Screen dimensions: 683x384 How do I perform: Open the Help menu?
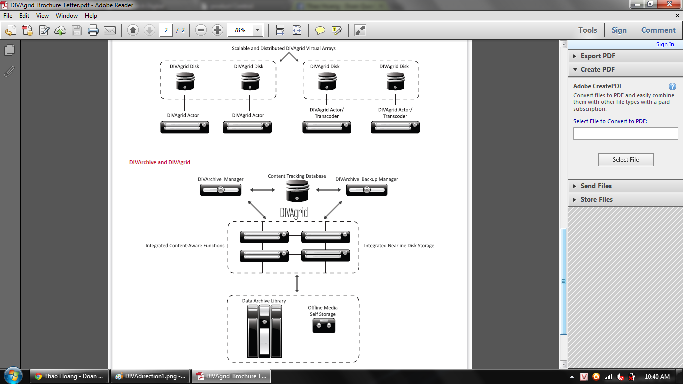click(91, 16)
